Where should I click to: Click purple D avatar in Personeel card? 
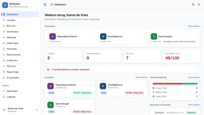pos(53,36)
